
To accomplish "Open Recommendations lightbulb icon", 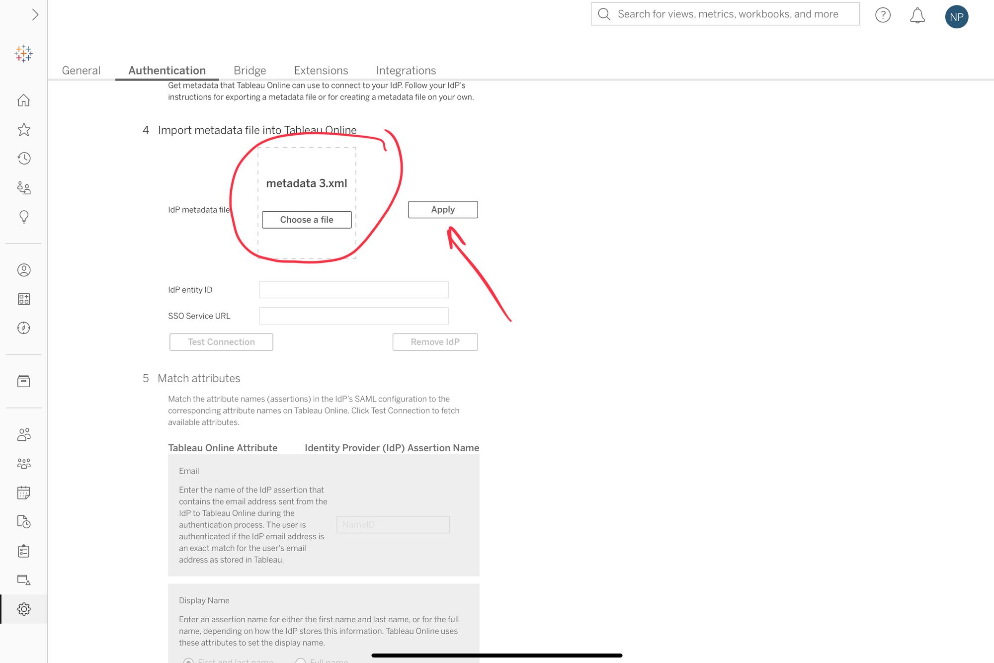I will pos(23,217).
